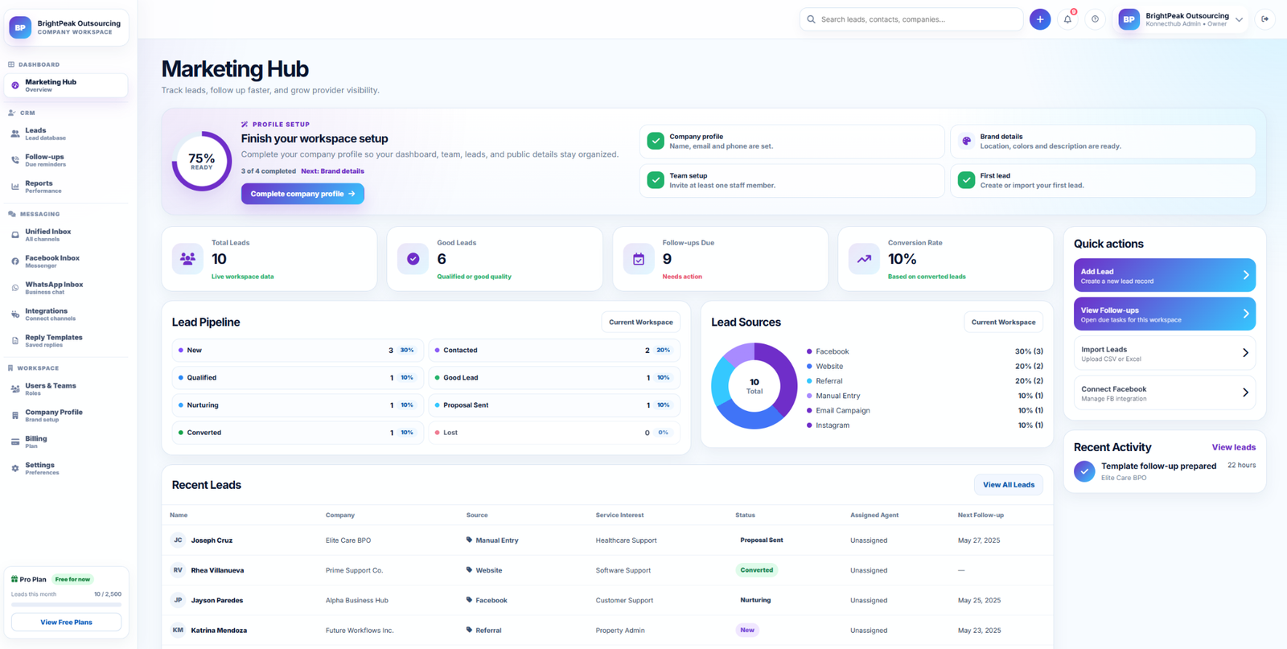Image resolution: width=1287 pixels, height=649 pixels.
Task: Click the Settings gear icon
Action: (x=14, y=469)
